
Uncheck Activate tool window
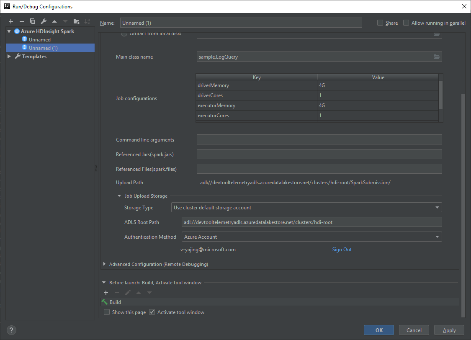point(152,312)
